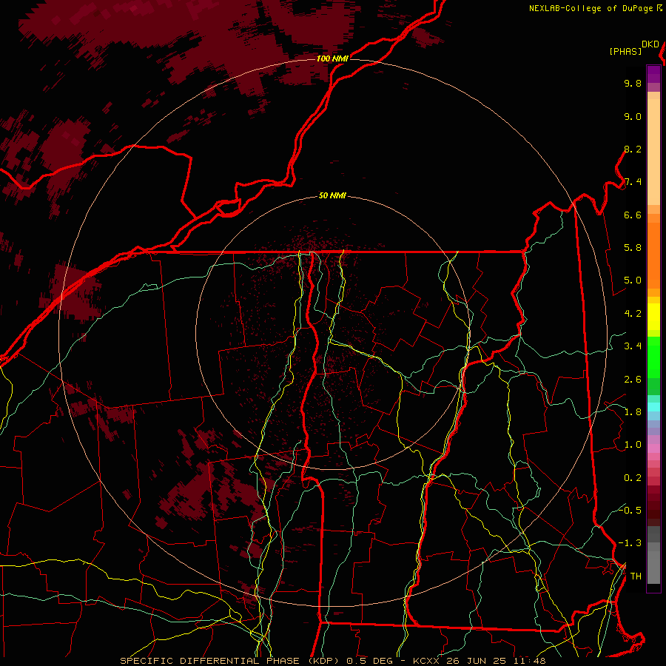The height and width of the screenshot is (666, 666).
Task: Click the -1.3 value on the color scale
Action: 630,543
